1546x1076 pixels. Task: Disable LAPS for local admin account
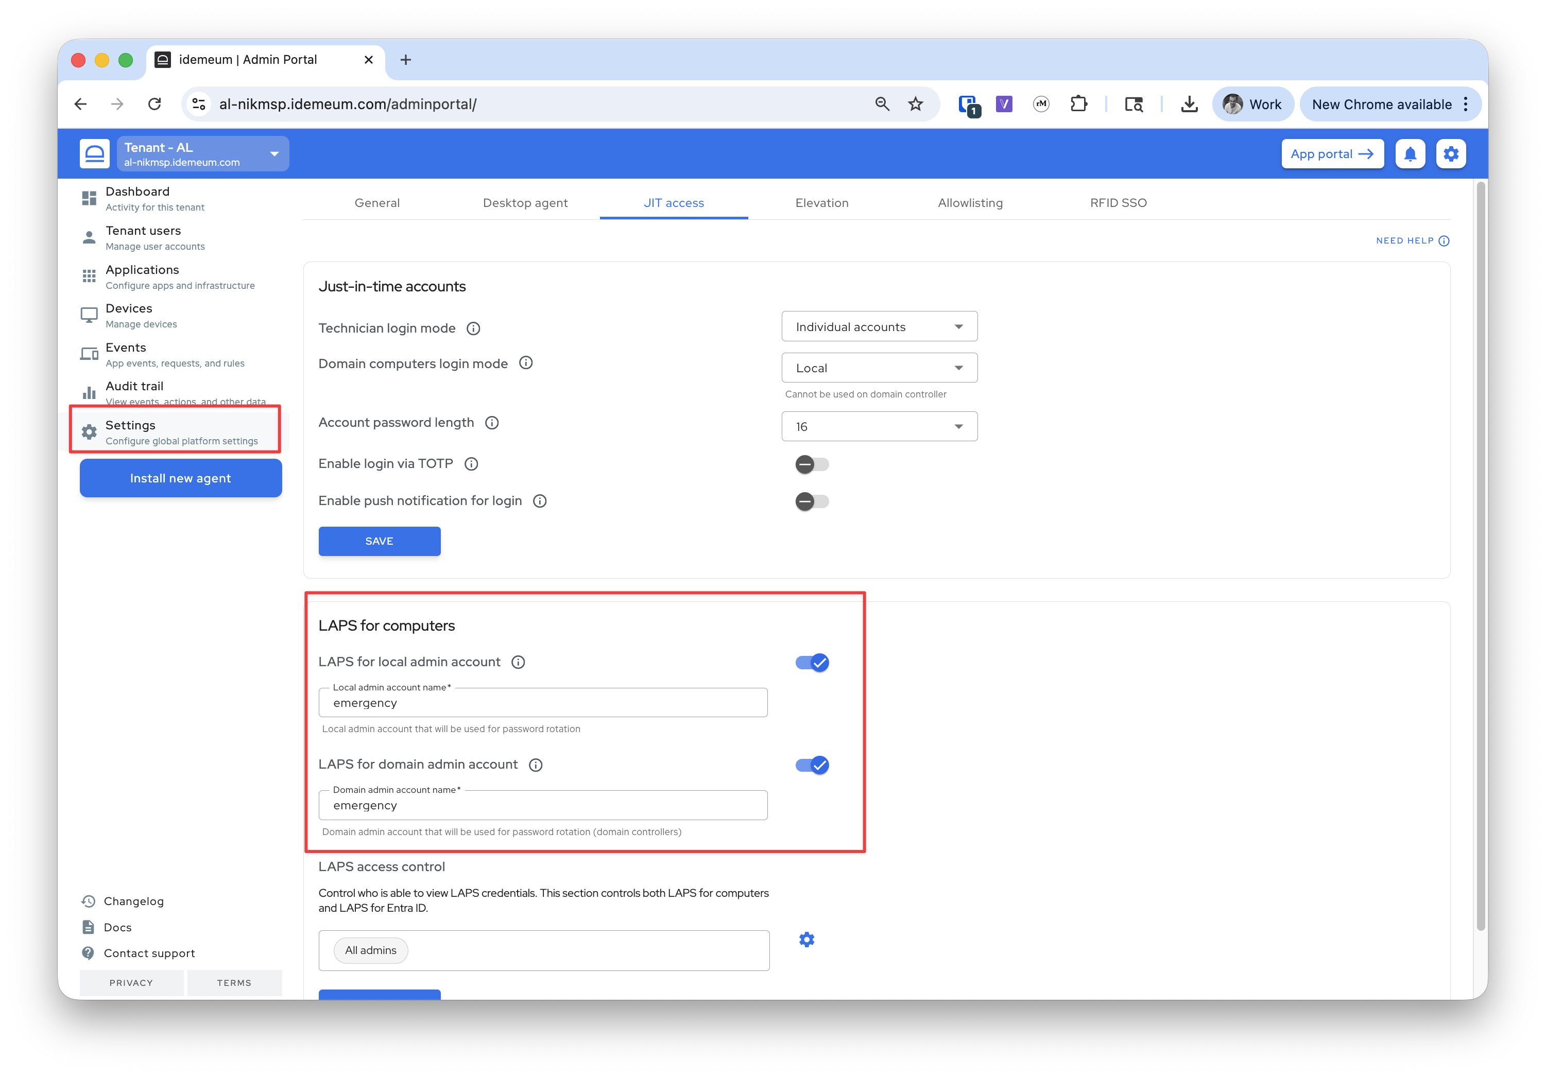click(x=812, y=663)
